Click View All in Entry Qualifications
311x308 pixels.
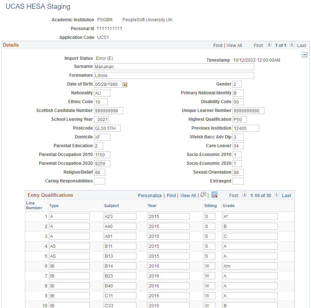(x=188, y=195)
